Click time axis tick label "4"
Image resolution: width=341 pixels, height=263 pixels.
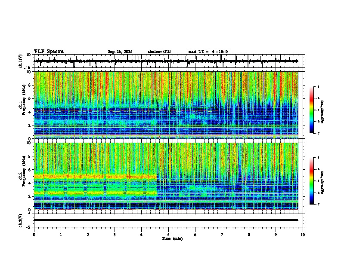[x=142, y=235]
